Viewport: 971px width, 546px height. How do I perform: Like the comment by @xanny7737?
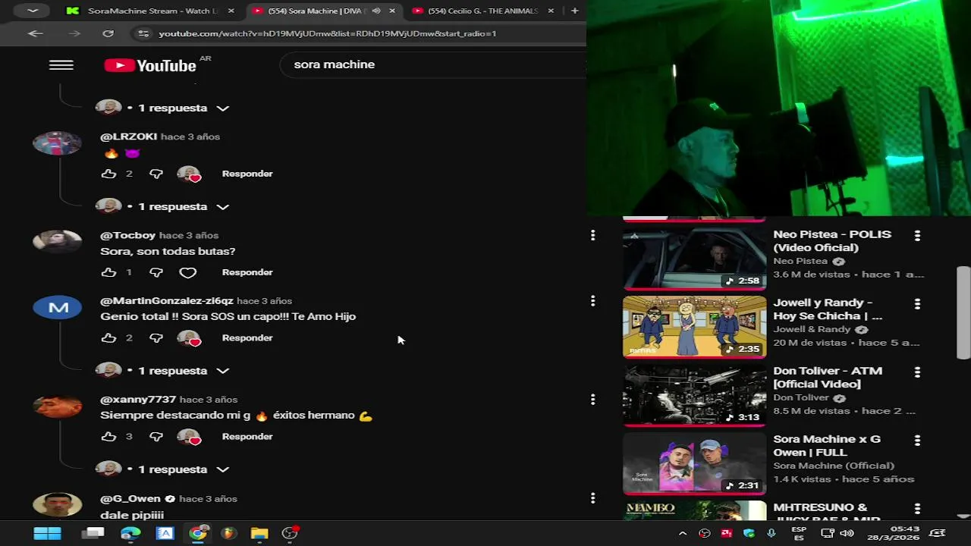tap(108, 437)
